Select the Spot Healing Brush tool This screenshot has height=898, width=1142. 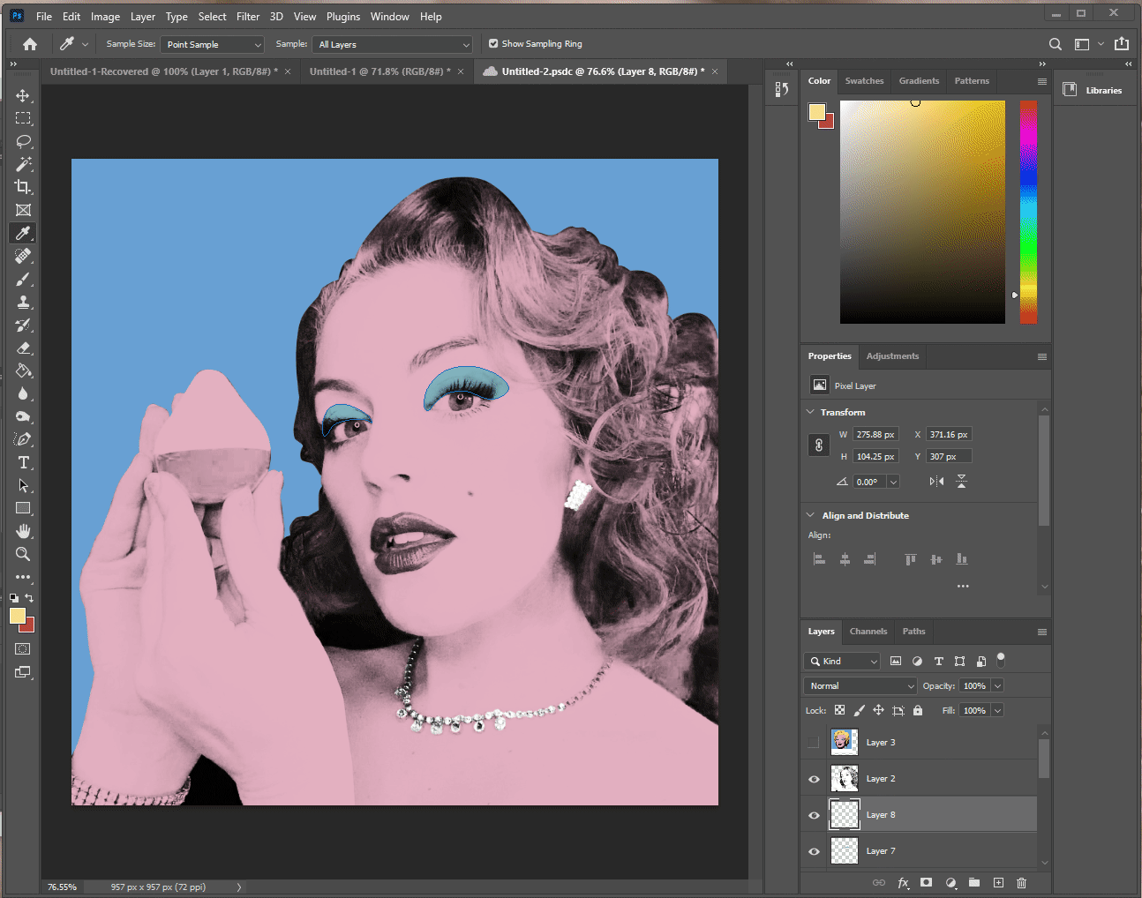coord(23,256)
